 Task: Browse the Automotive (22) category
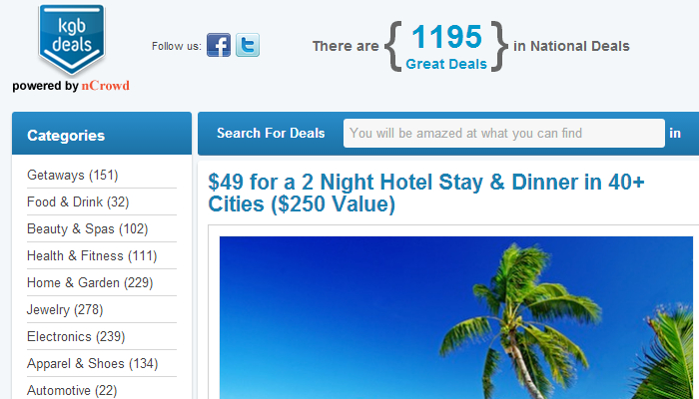(x=72, y=391)
